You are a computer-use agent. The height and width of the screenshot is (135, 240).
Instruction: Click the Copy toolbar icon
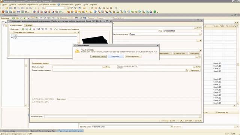click(x=18, y=8)
